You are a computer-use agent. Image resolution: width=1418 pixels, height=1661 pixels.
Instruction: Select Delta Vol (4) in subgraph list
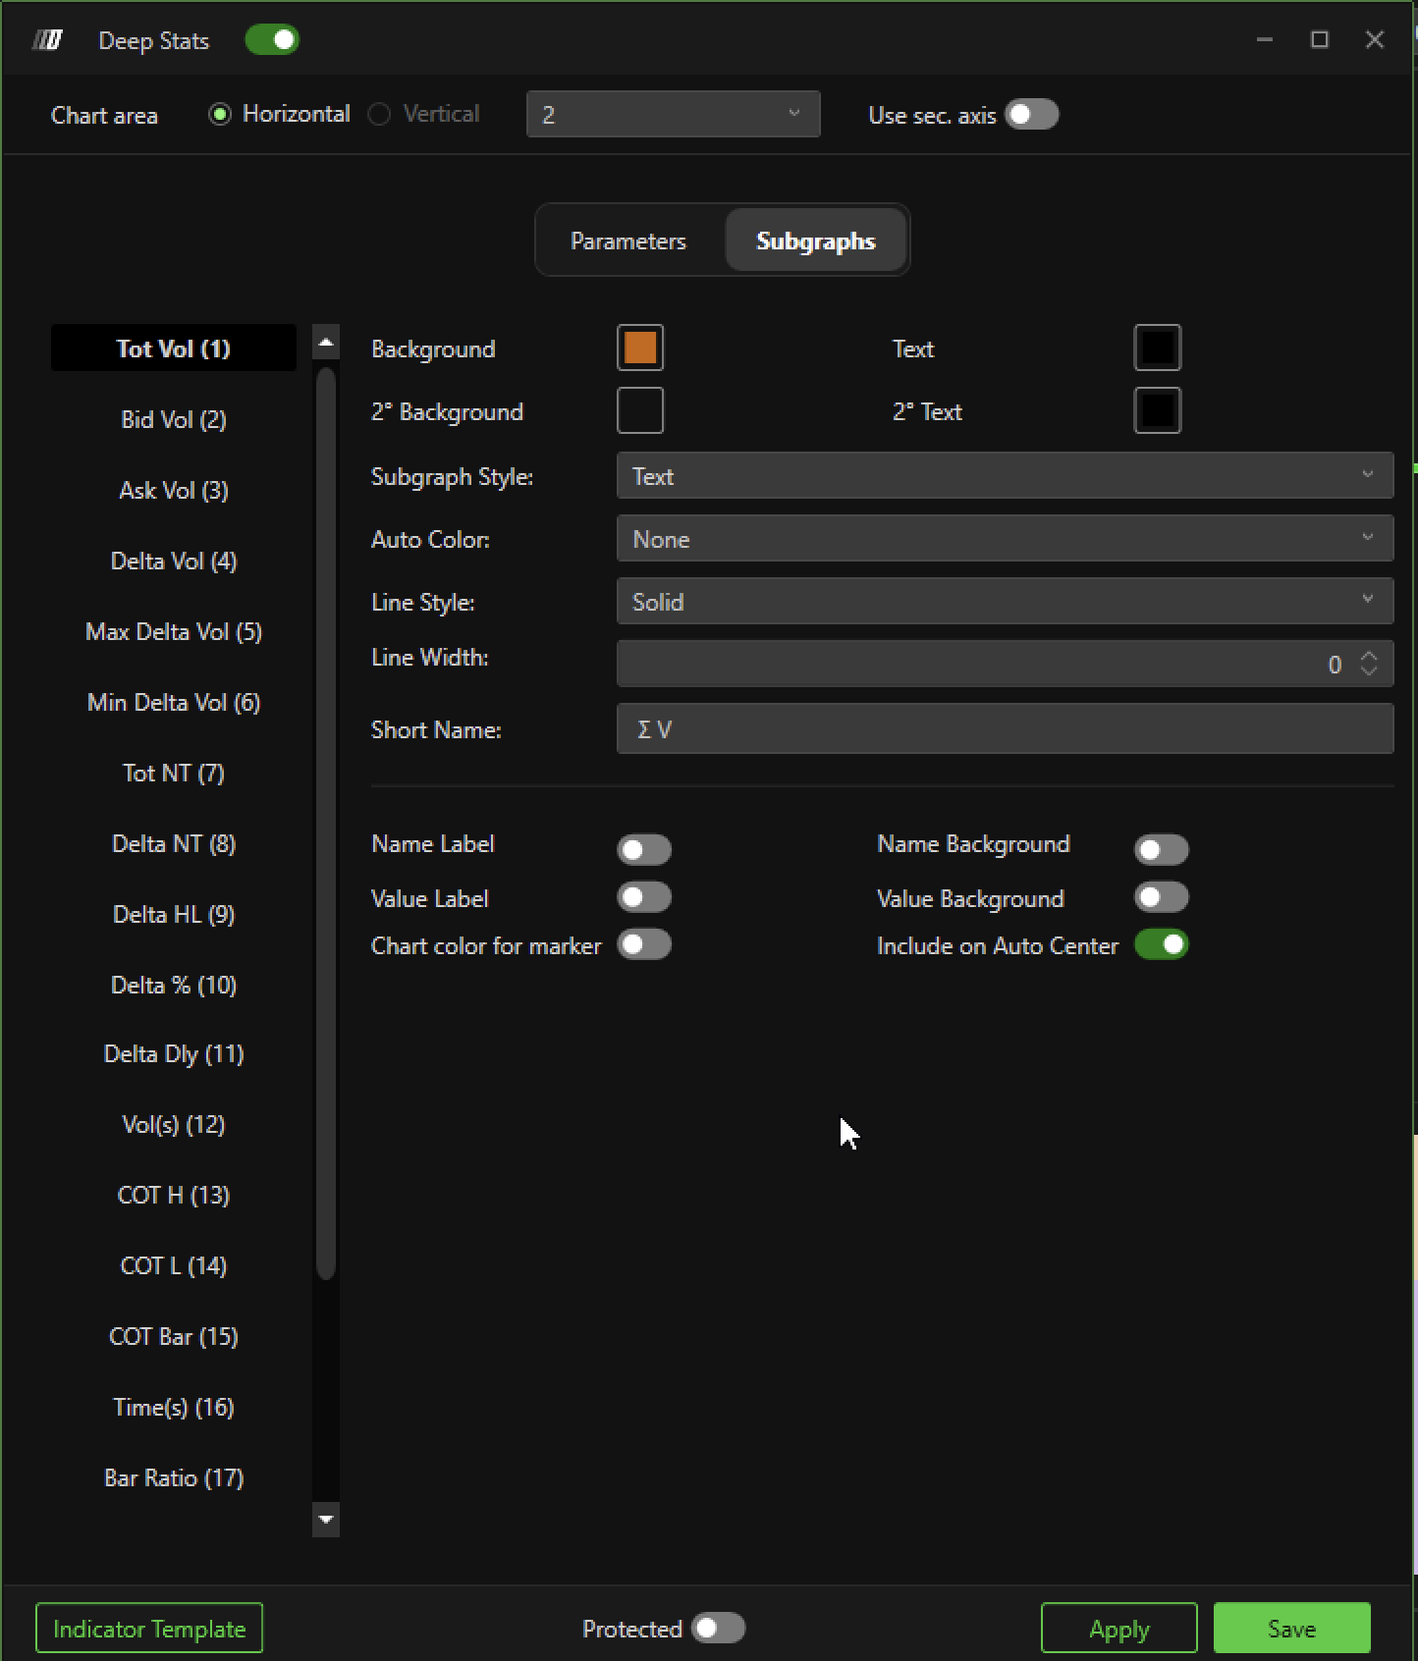174,562
